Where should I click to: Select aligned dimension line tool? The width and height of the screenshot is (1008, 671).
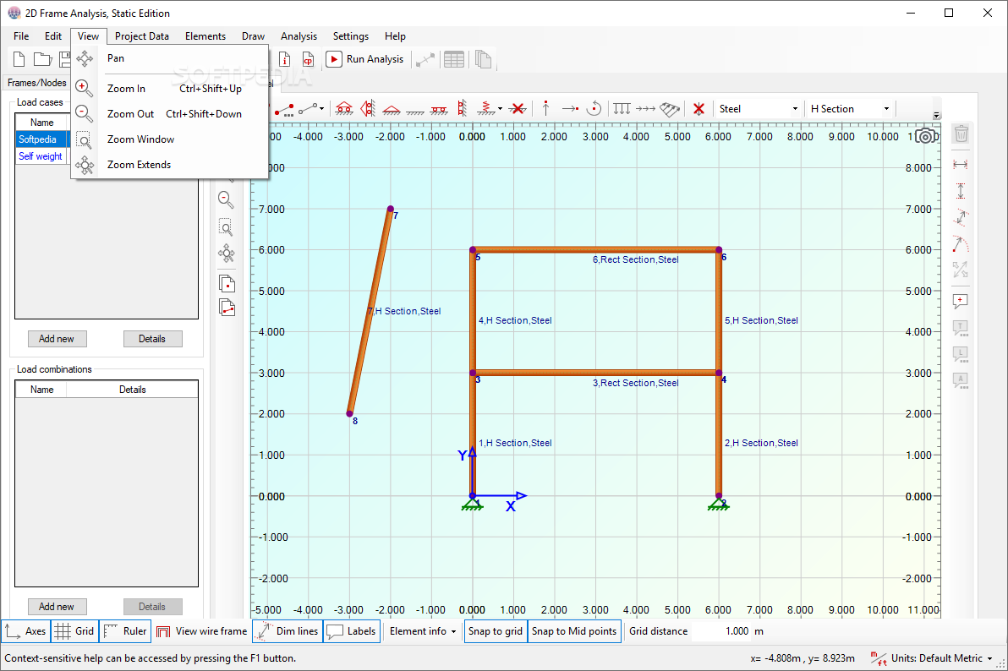click(961, 217)
